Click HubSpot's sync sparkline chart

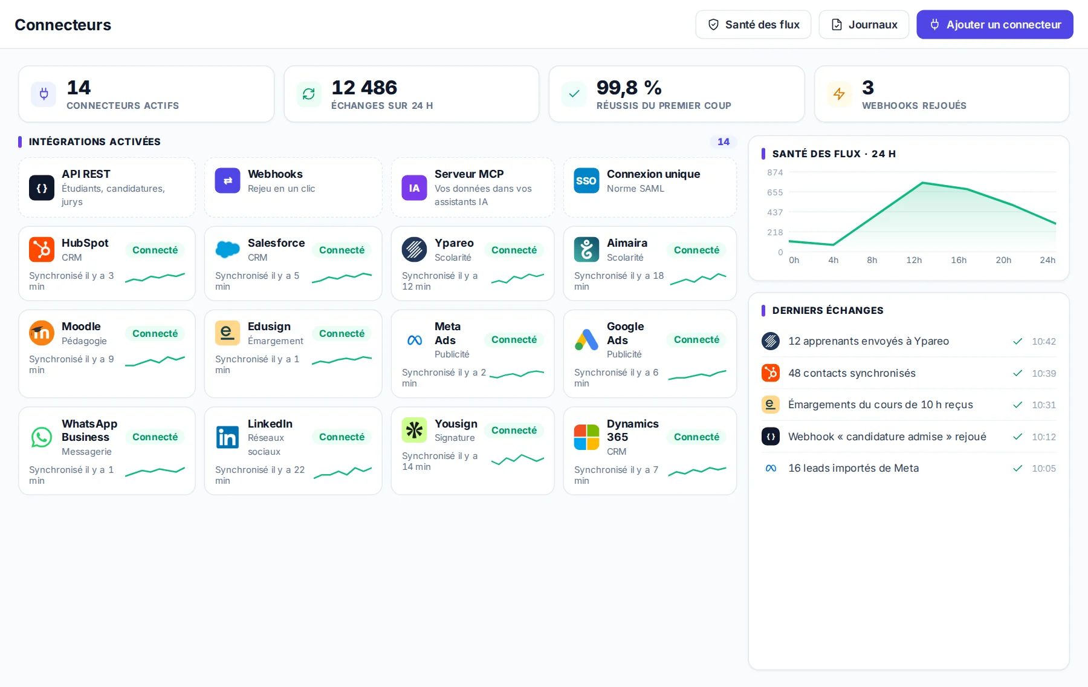click(155, 278)
